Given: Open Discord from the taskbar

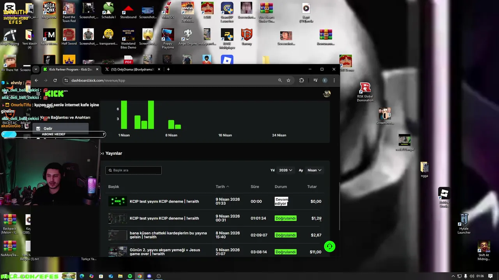Looking at the screenshot, I should [149, 276].
